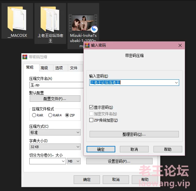Image resolution: width=196 pixels, height=191 pixels.
Task: Open the 压缩方式(C) dropdown showing 标准
Action: [55, 132]
